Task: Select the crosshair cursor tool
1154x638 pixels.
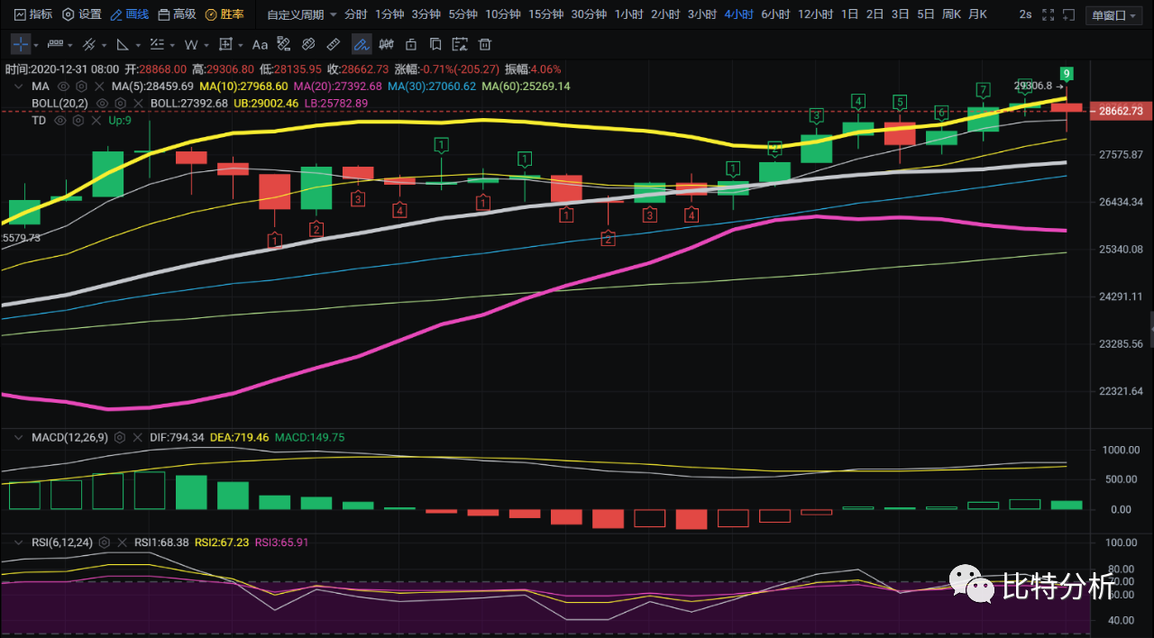Action: click(x=22, y=44)
